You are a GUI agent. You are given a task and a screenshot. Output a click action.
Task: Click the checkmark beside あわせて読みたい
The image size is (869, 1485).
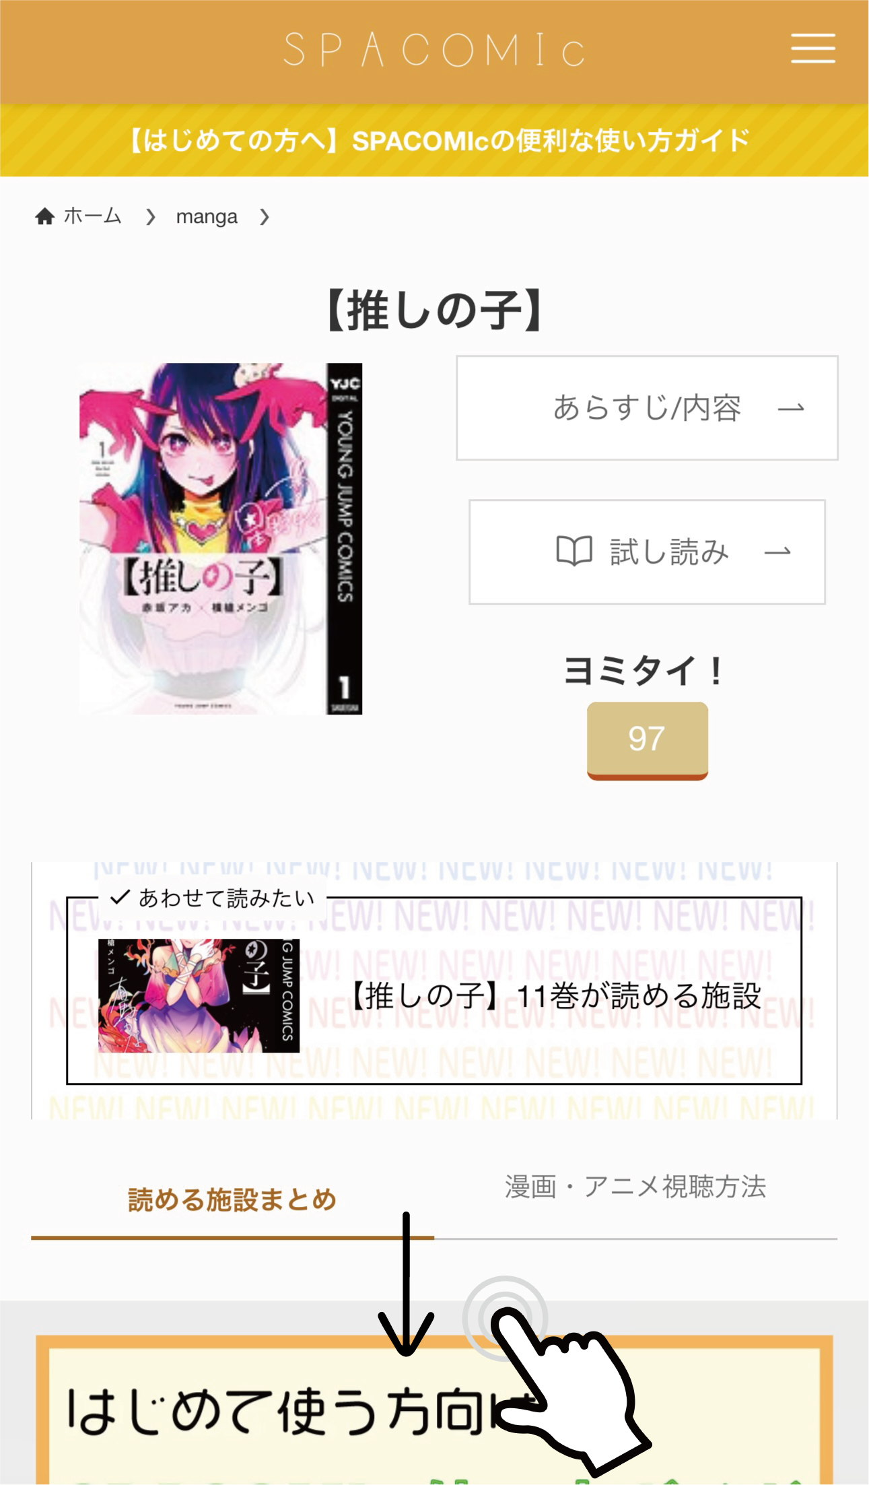click(120, 897)
